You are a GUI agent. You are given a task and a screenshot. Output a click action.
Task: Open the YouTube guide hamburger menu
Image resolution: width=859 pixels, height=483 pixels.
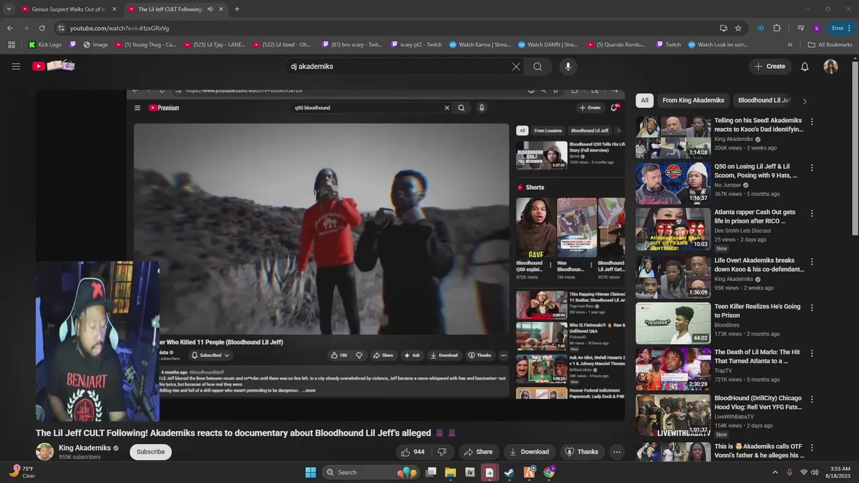point(16,66)
